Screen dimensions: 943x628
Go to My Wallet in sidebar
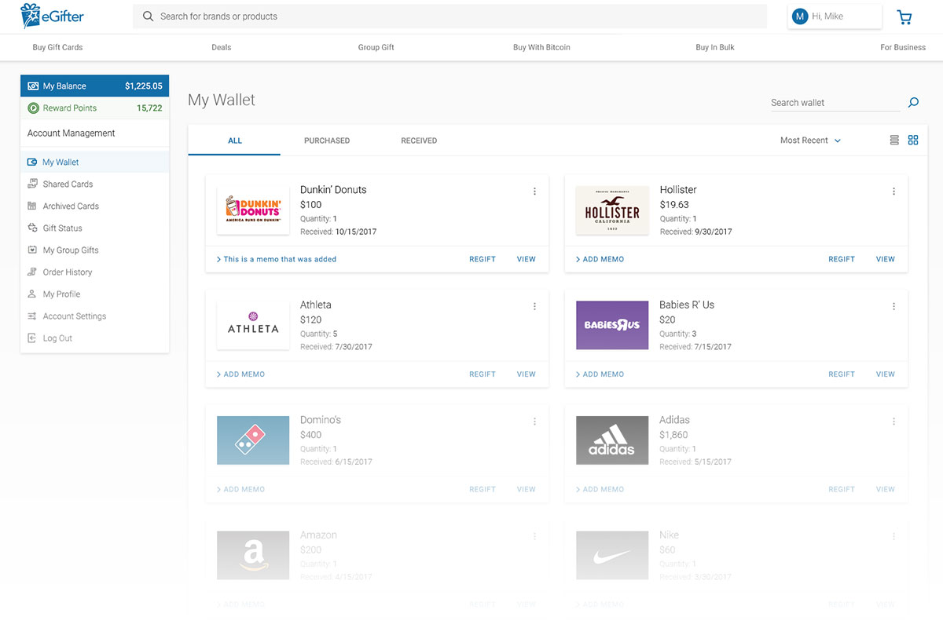(94, 162)
